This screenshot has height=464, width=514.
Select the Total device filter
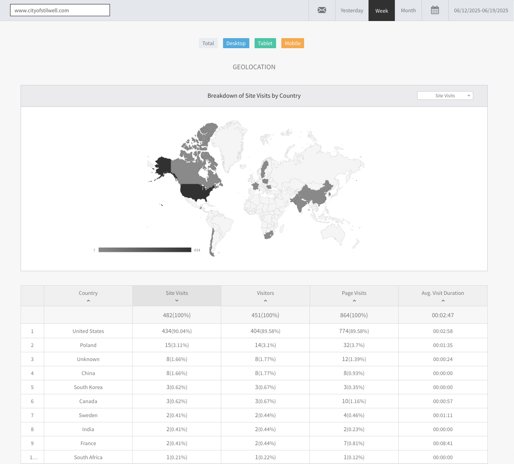coord(208,43)
